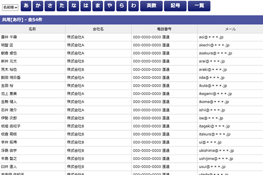Viewport: 263px width, 175px height.
Task: Click the 会社名 column header
Action: click(98, 29)
